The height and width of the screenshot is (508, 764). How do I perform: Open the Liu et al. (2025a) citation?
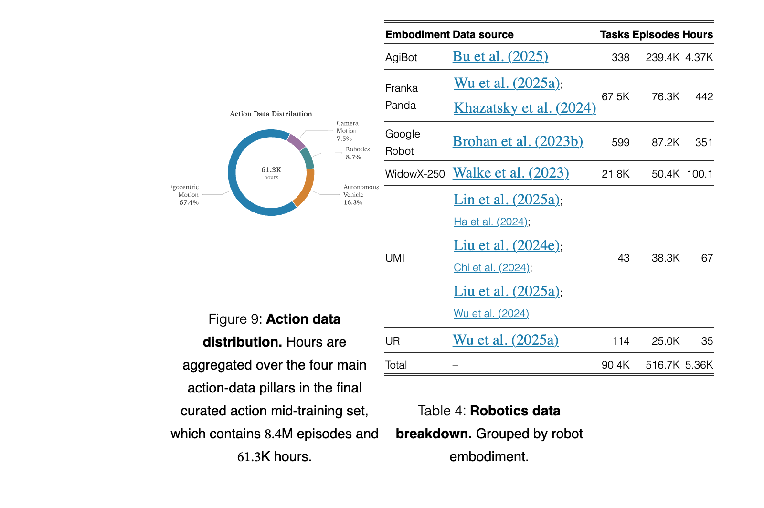507,291
